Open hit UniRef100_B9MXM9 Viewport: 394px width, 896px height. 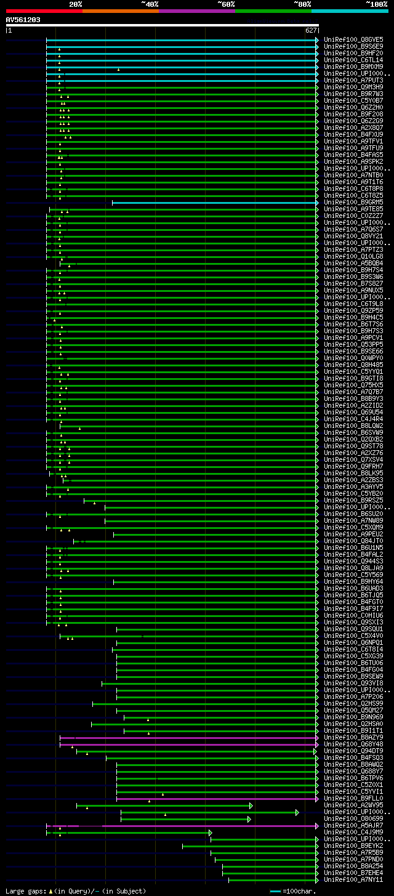[353, 67]
